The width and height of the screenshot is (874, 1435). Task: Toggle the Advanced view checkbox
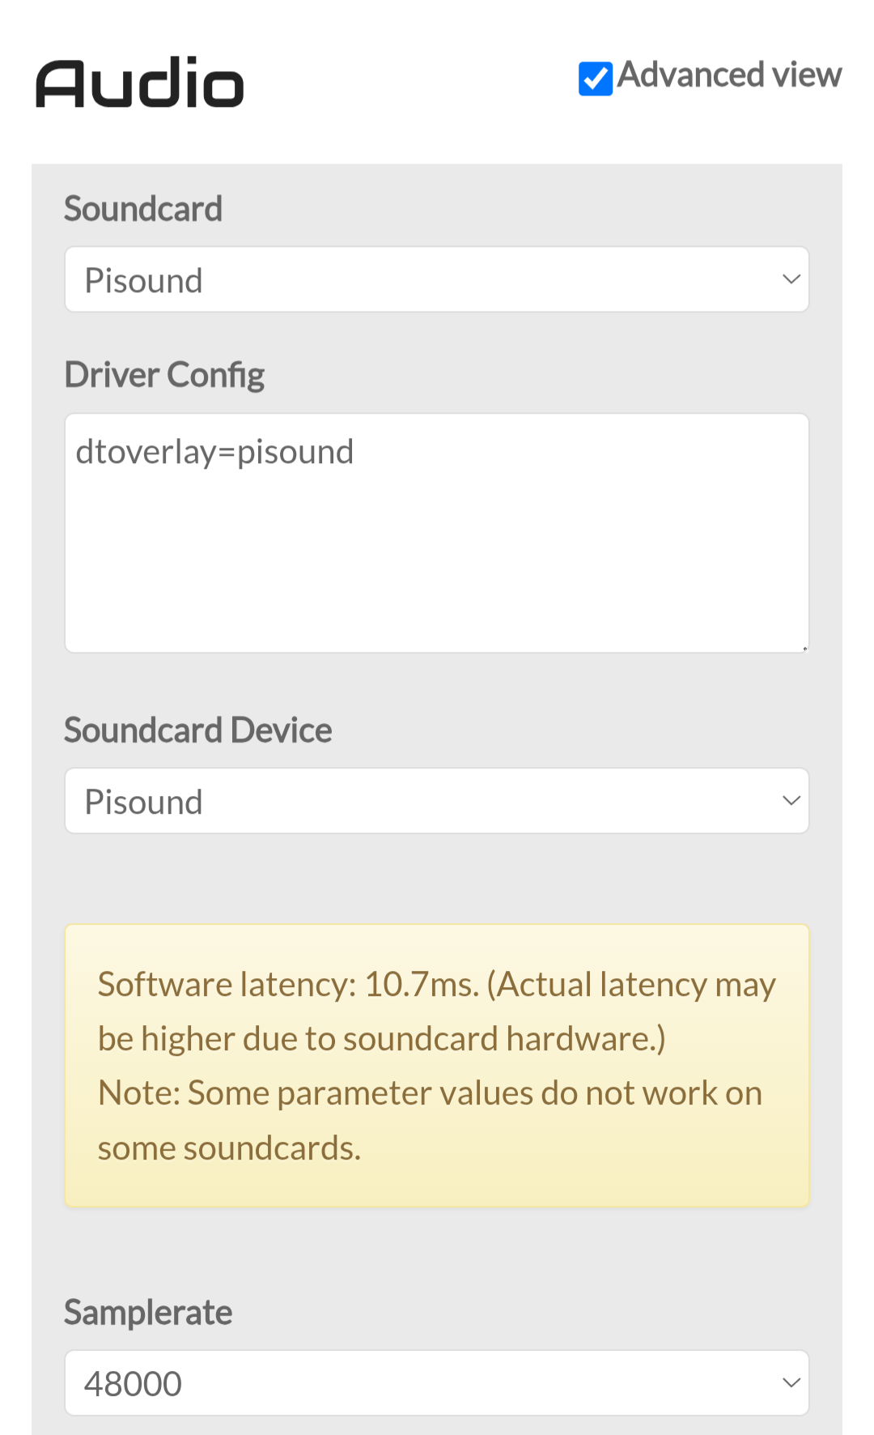click(x=595, y=79)
